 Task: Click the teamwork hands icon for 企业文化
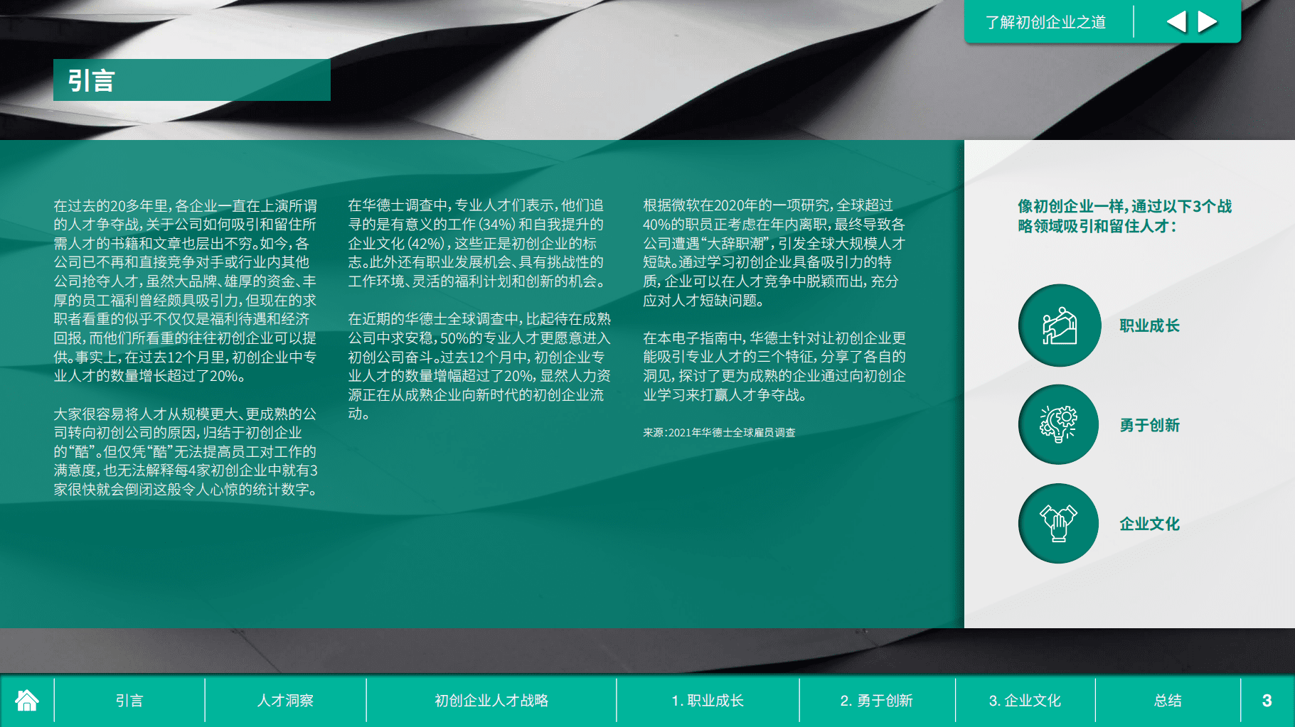1059,523
